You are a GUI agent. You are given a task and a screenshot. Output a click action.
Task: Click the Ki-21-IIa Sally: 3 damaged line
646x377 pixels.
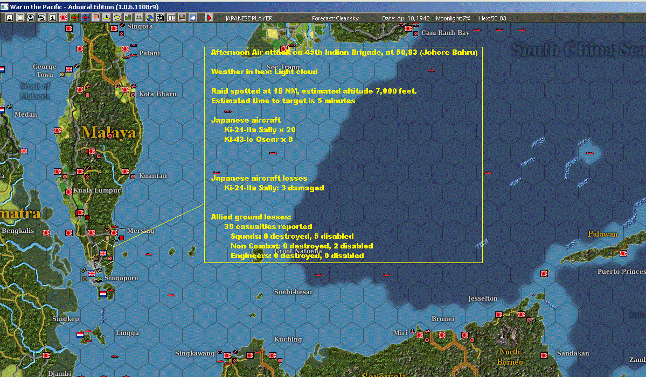274,188
